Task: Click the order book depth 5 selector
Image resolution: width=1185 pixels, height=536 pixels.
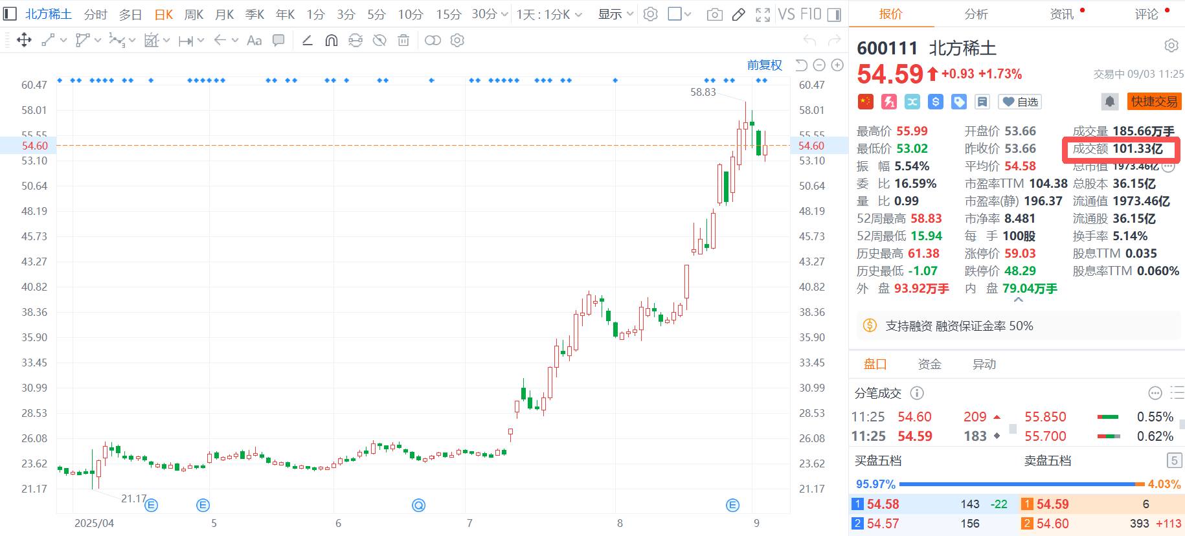Action: (x=1174, y=460)
